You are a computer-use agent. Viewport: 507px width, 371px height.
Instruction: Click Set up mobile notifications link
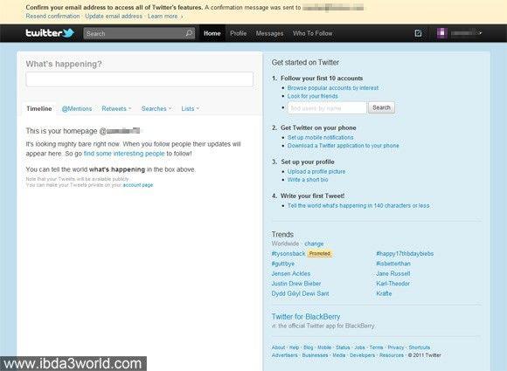pos(321,138)
